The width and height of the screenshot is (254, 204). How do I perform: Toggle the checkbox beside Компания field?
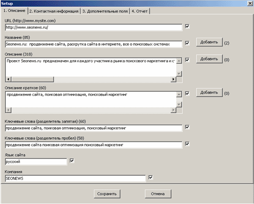click(151, 178)
